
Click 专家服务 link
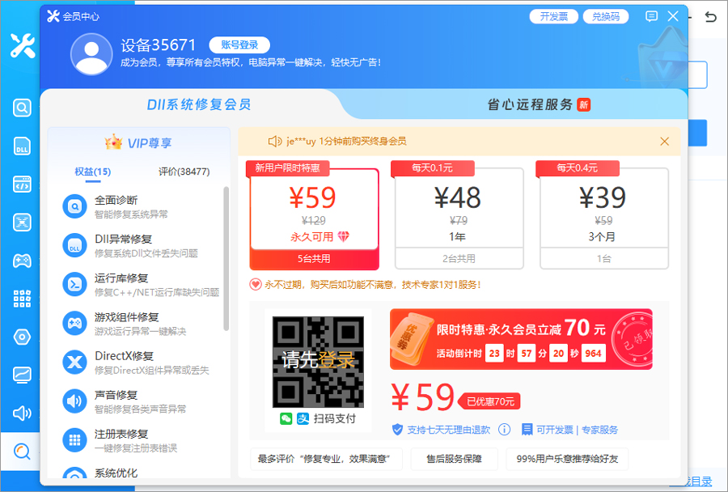(x=599, y=430)
